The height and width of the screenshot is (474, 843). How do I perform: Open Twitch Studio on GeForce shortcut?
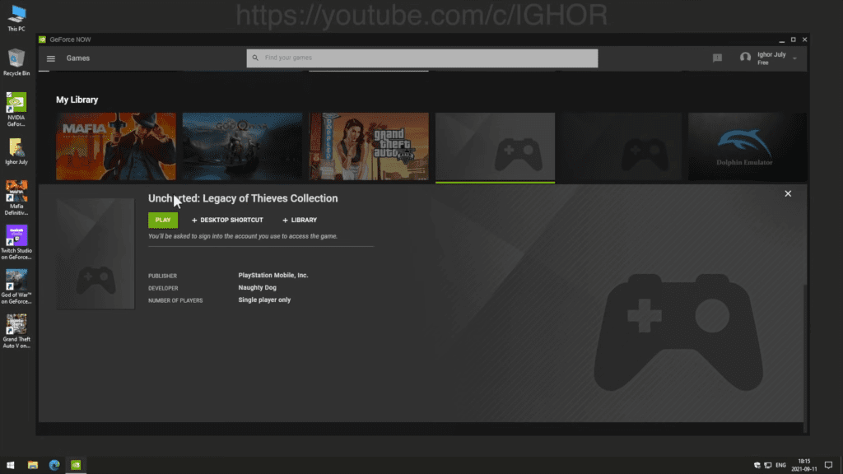click(x=16, y=241)
